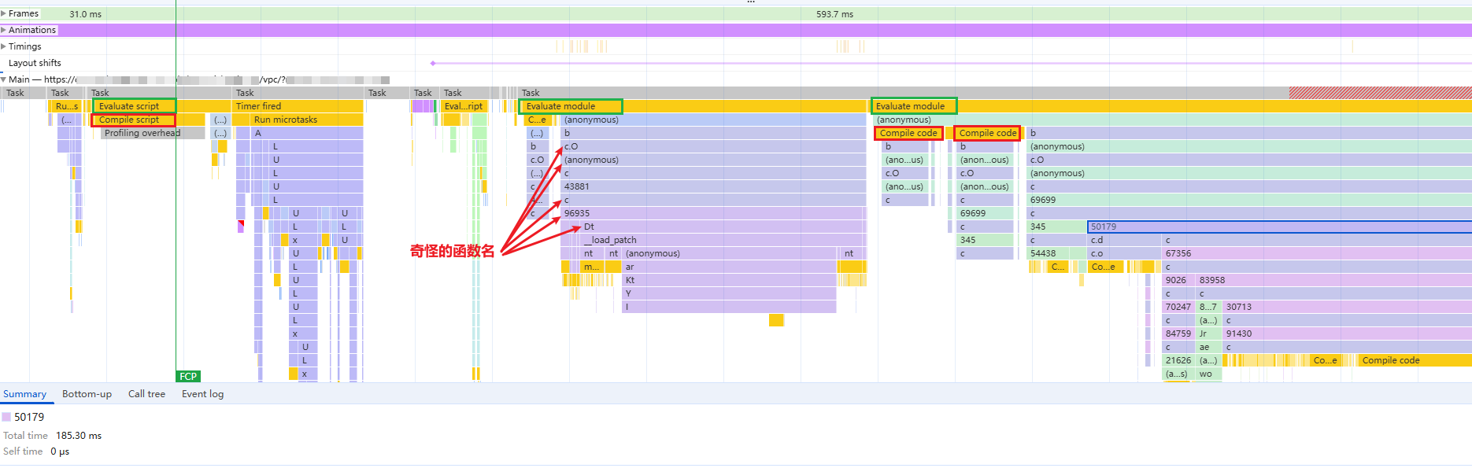The image size is (1472, 468).
Task: Select the __load_patch function entry
Action: (x=723, y=240)
